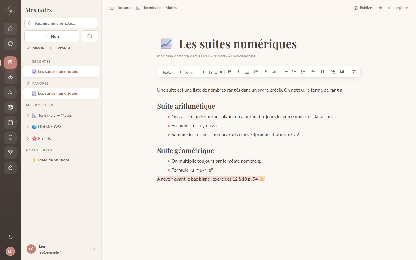The width and height of the screenshot is (416, 260).
Task: Insert a checklist
Action: pyautogui.click(x=303, y=72)
